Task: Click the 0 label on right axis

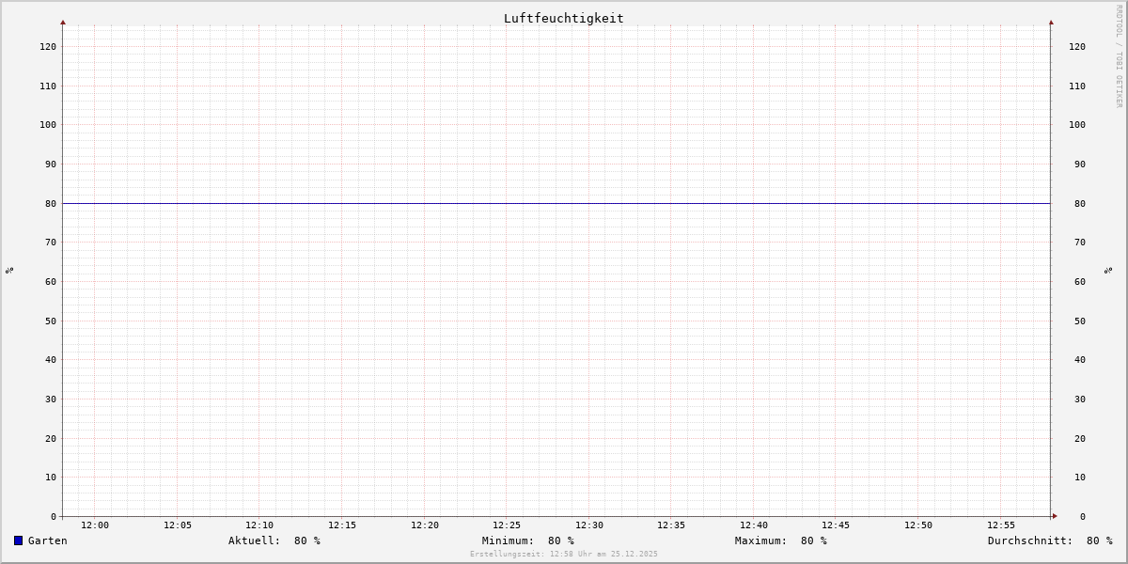Action: (1083, 516)
